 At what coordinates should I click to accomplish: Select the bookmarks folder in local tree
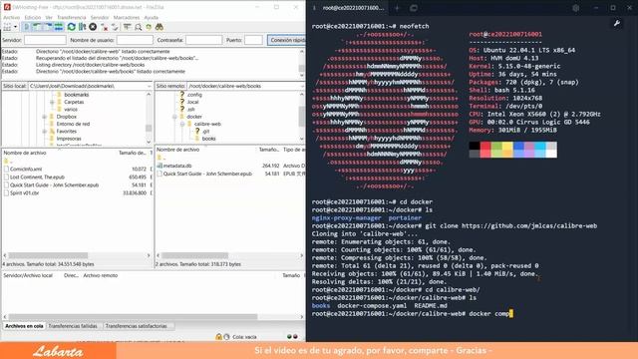77,95
